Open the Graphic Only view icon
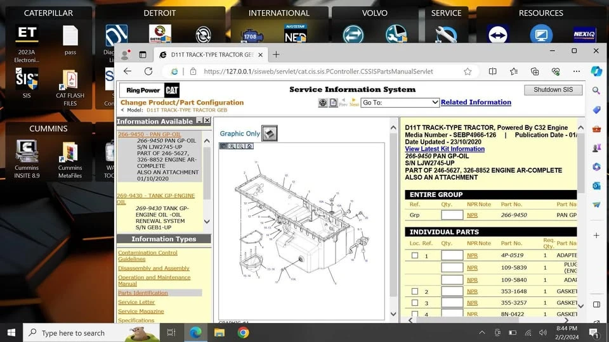 269,133
